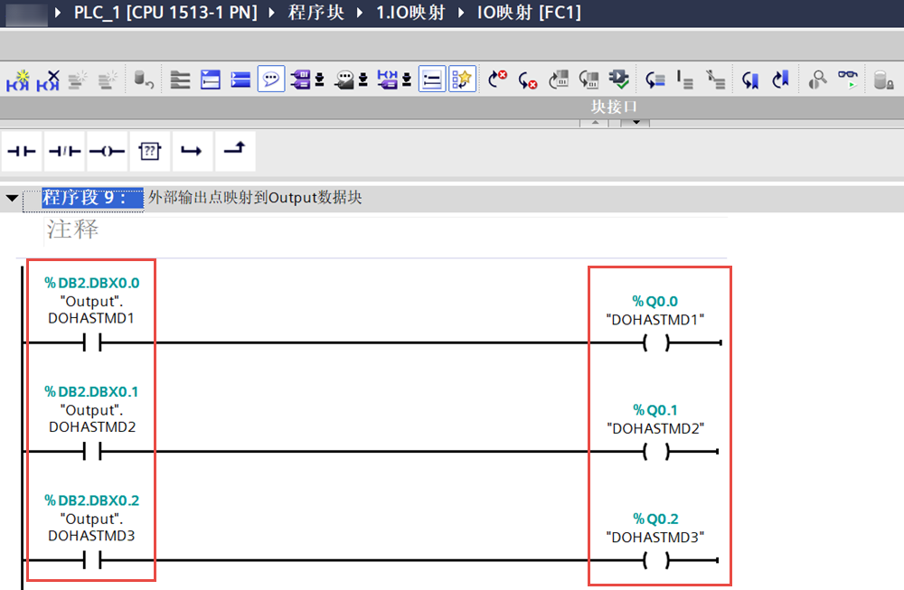Insert an empty box instruction
The width and height of the screenshot is (904, 590).
coord(149,151)
